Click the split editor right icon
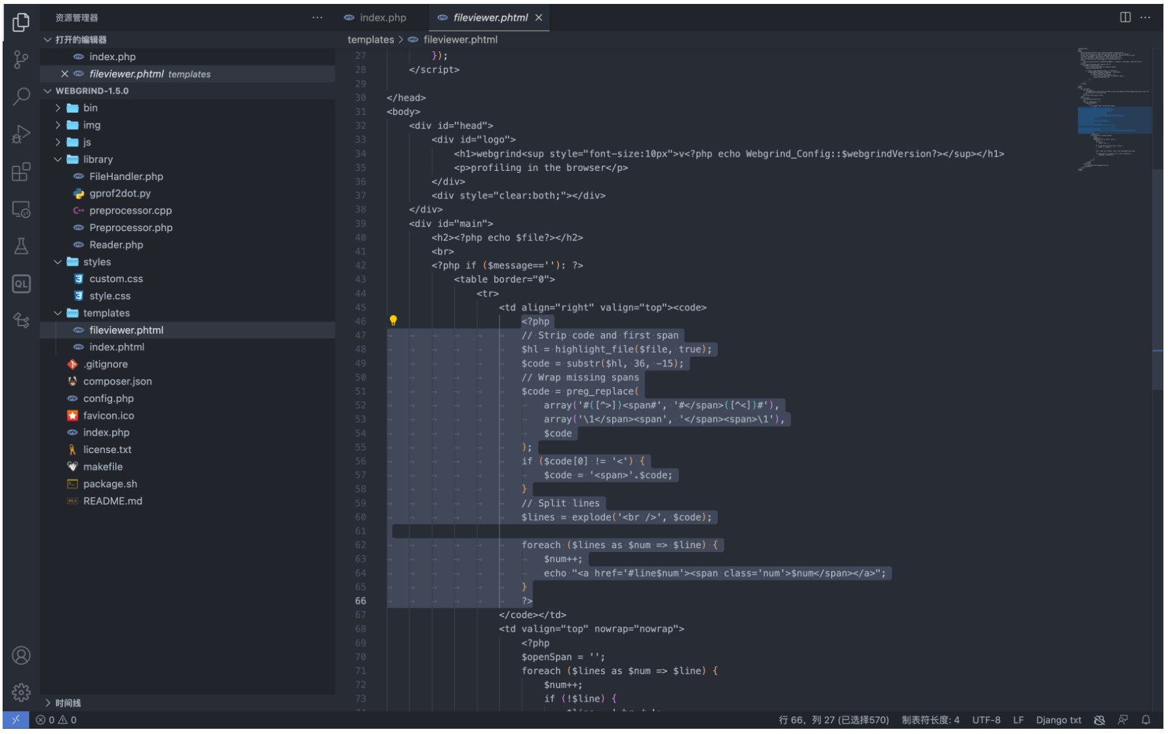This screenshot has height=734, width=1168. click(x=1125, y=18)
